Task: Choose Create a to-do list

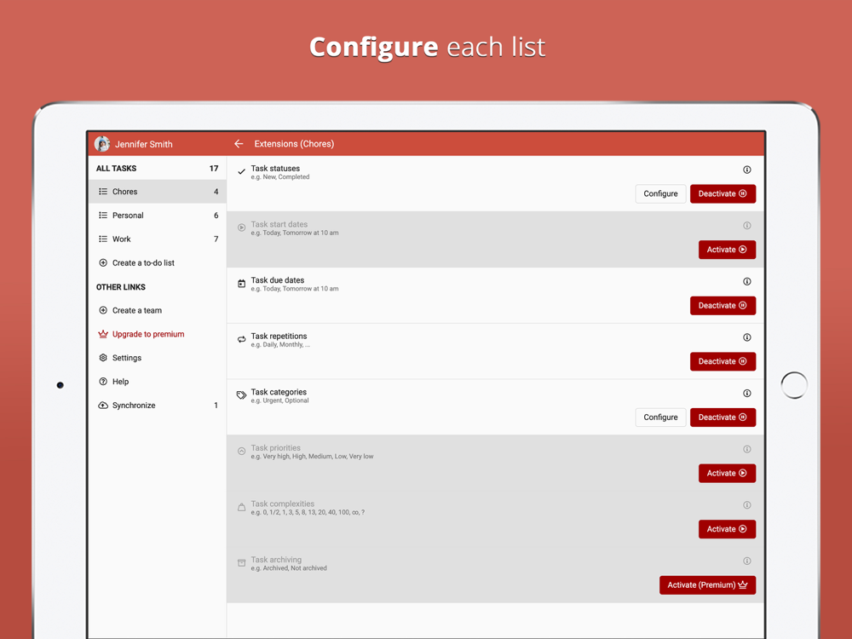Action: click(157, 263)
